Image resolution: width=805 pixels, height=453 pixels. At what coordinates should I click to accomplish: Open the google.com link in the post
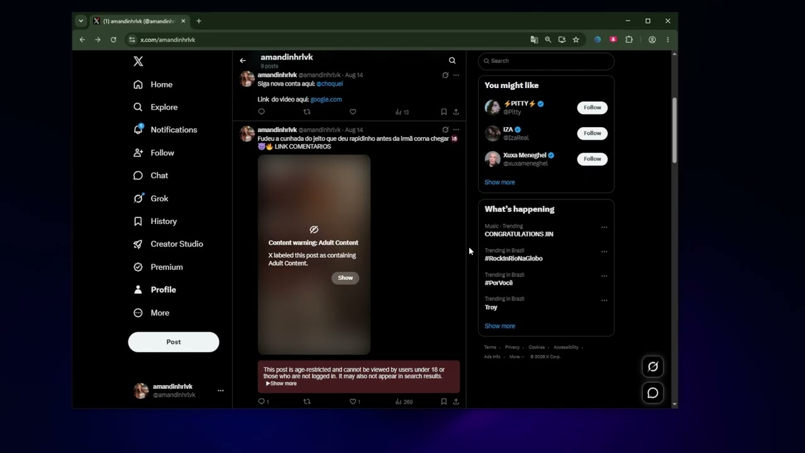[326, 99]
